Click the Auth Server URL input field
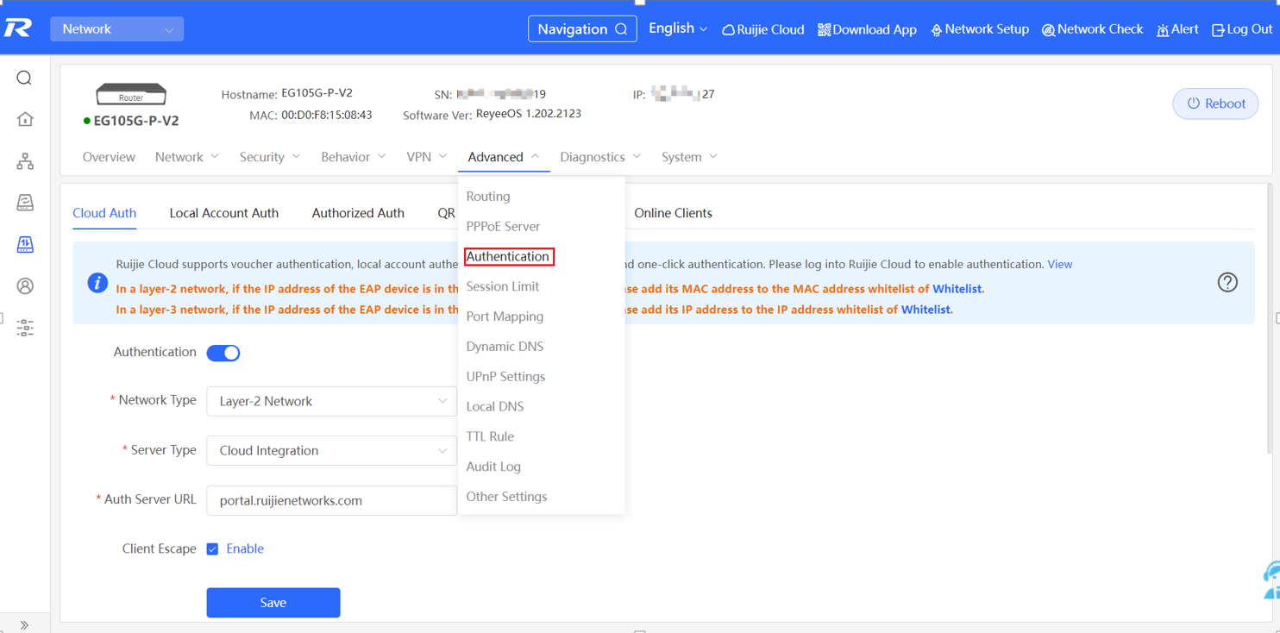This screenshot has height=633, width=1280. (331, 501)
